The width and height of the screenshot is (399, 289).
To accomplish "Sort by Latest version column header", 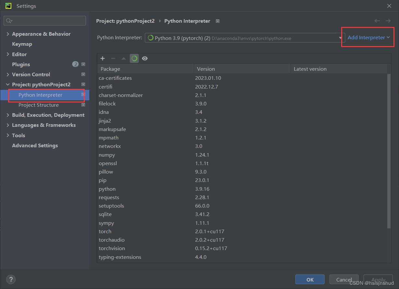I will [x=339, y=69].
